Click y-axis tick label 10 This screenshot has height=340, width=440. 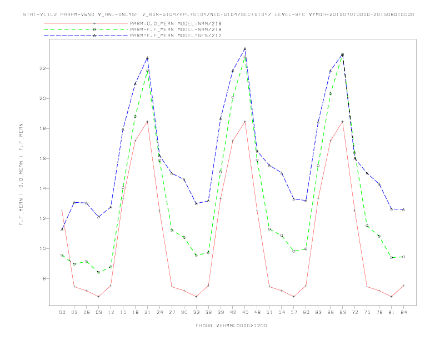point(42,249)
